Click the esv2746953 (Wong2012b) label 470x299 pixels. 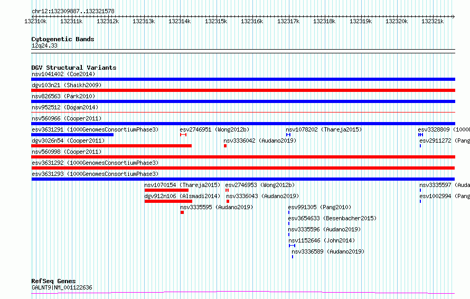[x=260, y=185]
